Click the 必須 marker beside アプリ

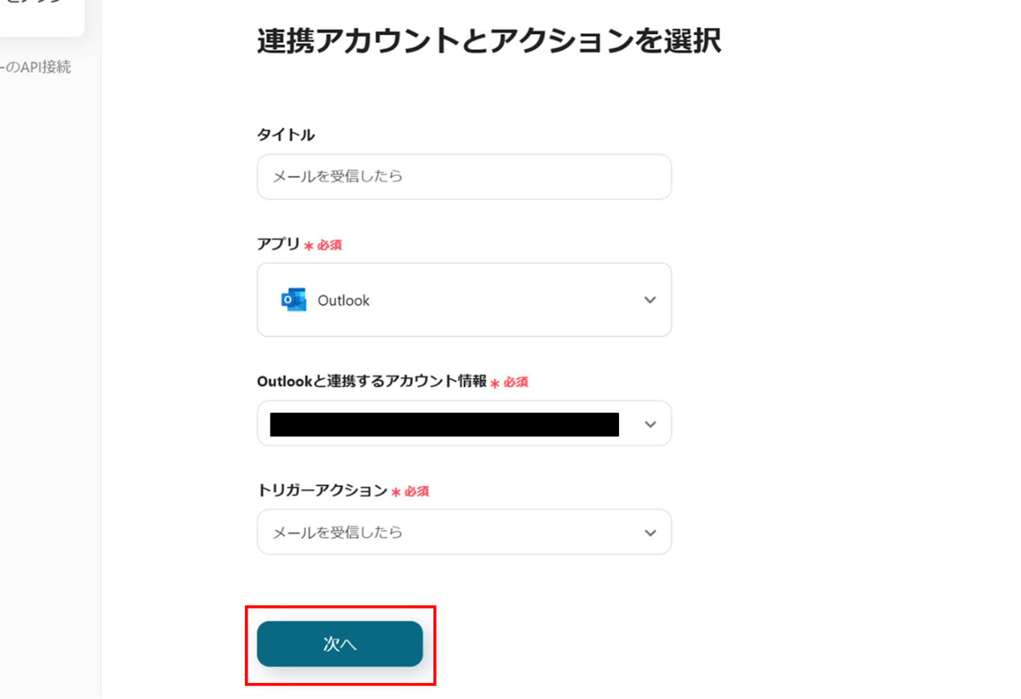pyautogui.click(x=329, y=245)
